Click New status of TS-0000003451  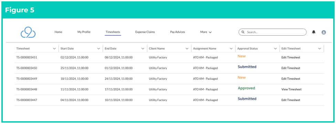pyautogui.click(x=242, y=56)
